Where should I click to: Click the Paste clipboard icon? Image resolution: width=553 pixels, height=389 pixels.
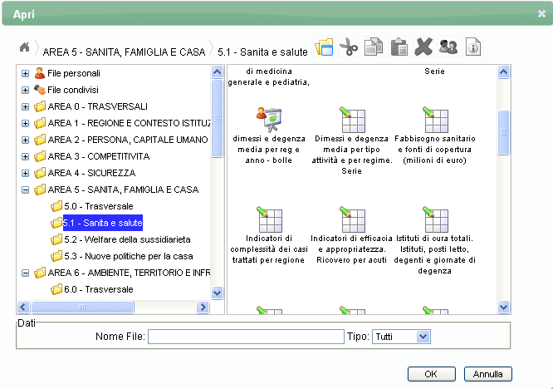(399, 47)
